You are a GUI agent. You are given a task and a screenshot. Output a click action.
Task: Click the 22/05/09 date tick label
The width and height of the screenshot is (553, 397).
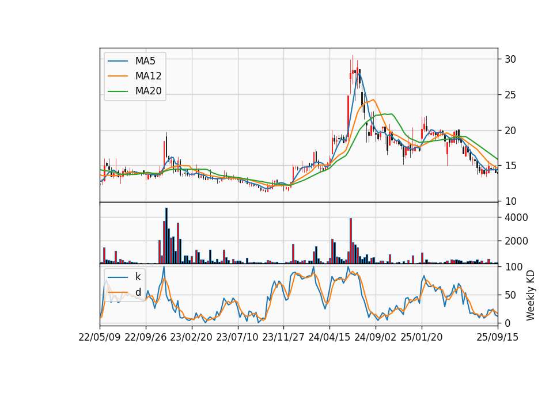(100, 337)
